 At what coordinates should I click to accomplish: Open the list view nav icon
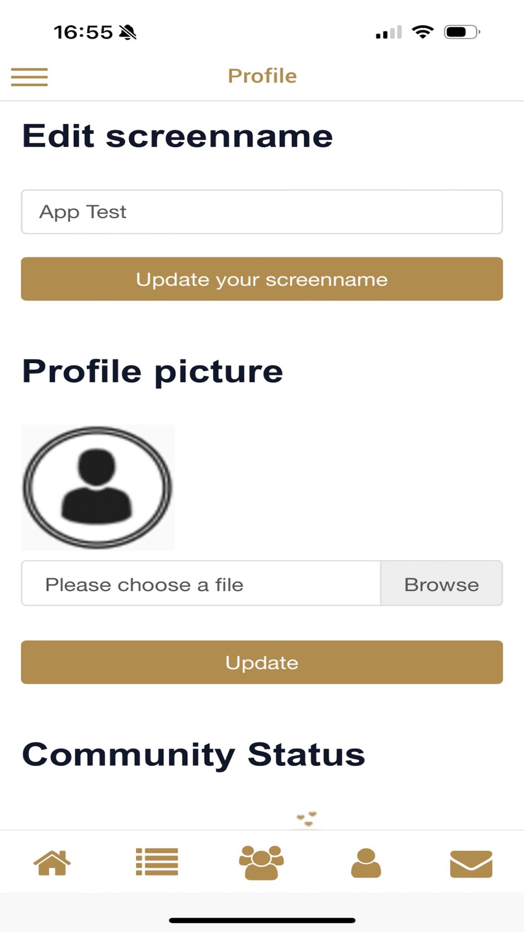[157, 862]
